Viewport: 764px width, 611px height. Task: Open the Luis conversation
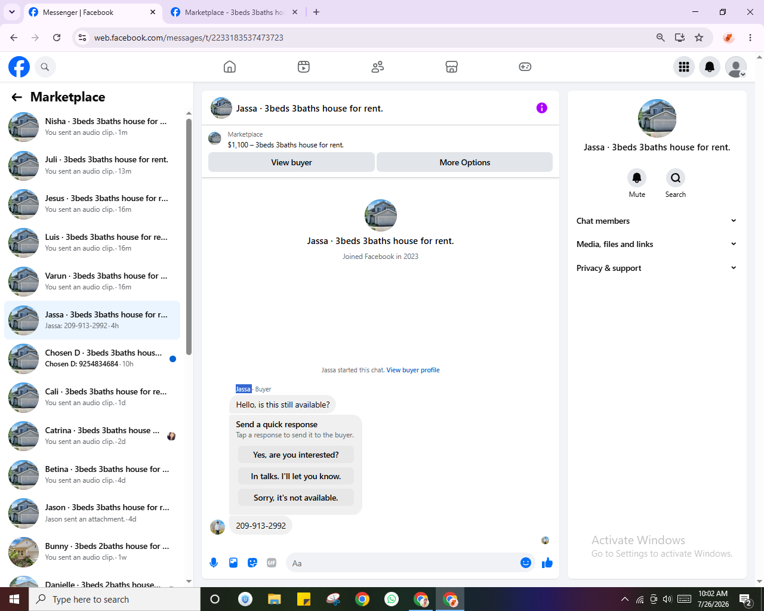[93, 242]
